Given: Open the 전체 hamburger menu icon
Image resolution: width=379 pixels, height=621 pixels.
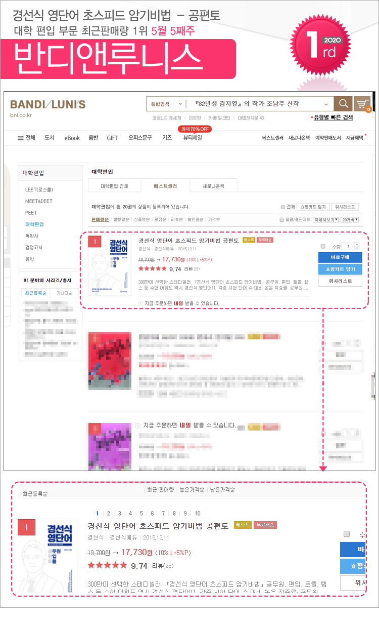Looking at the screenshot, I should (20, 138).
